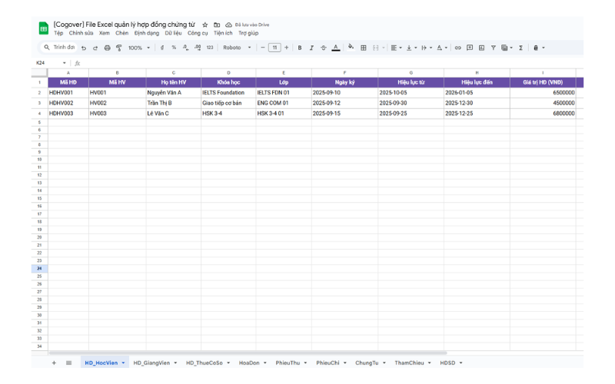Toggle italic formatting
The height and width of the screenshot is (384, 615).
point(311,48)
